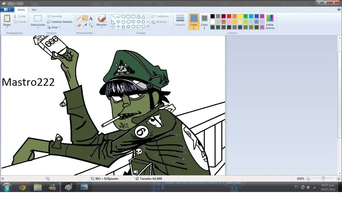Select the Pencil tool

79,18
